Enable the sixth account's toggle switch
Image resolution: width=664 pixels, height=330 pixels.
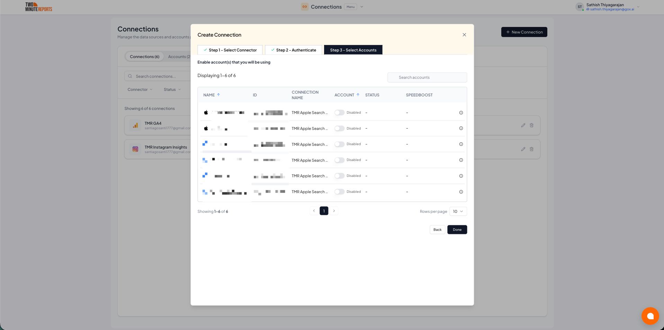pyautogui.click(x=339, y=192)
